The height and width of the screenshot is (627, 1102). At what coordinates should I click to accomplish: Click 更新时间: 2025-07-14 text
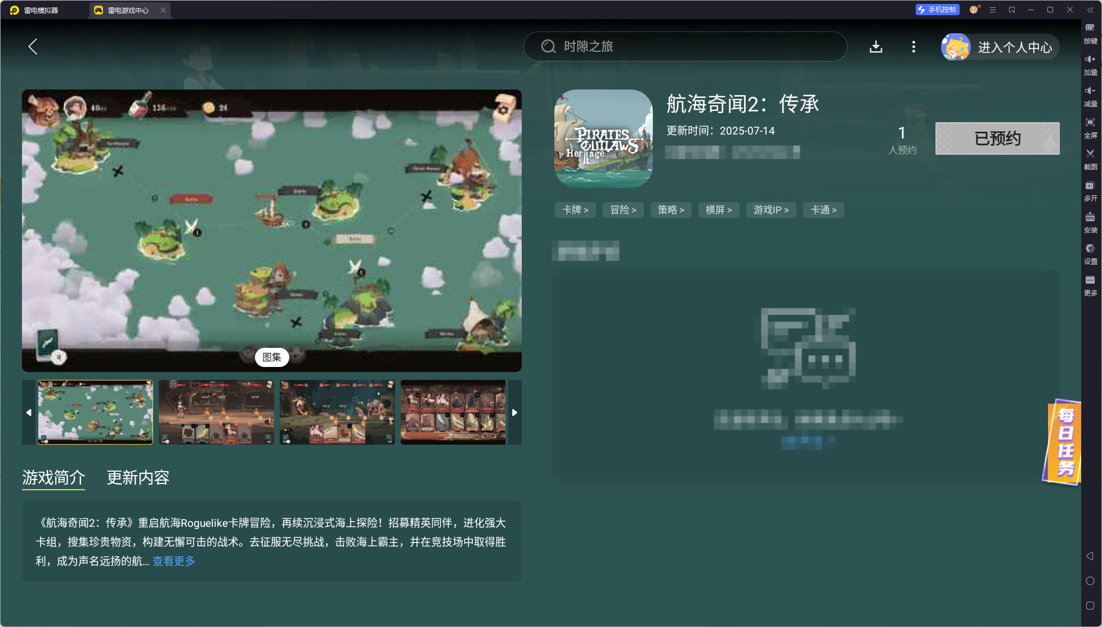[720, 131]
